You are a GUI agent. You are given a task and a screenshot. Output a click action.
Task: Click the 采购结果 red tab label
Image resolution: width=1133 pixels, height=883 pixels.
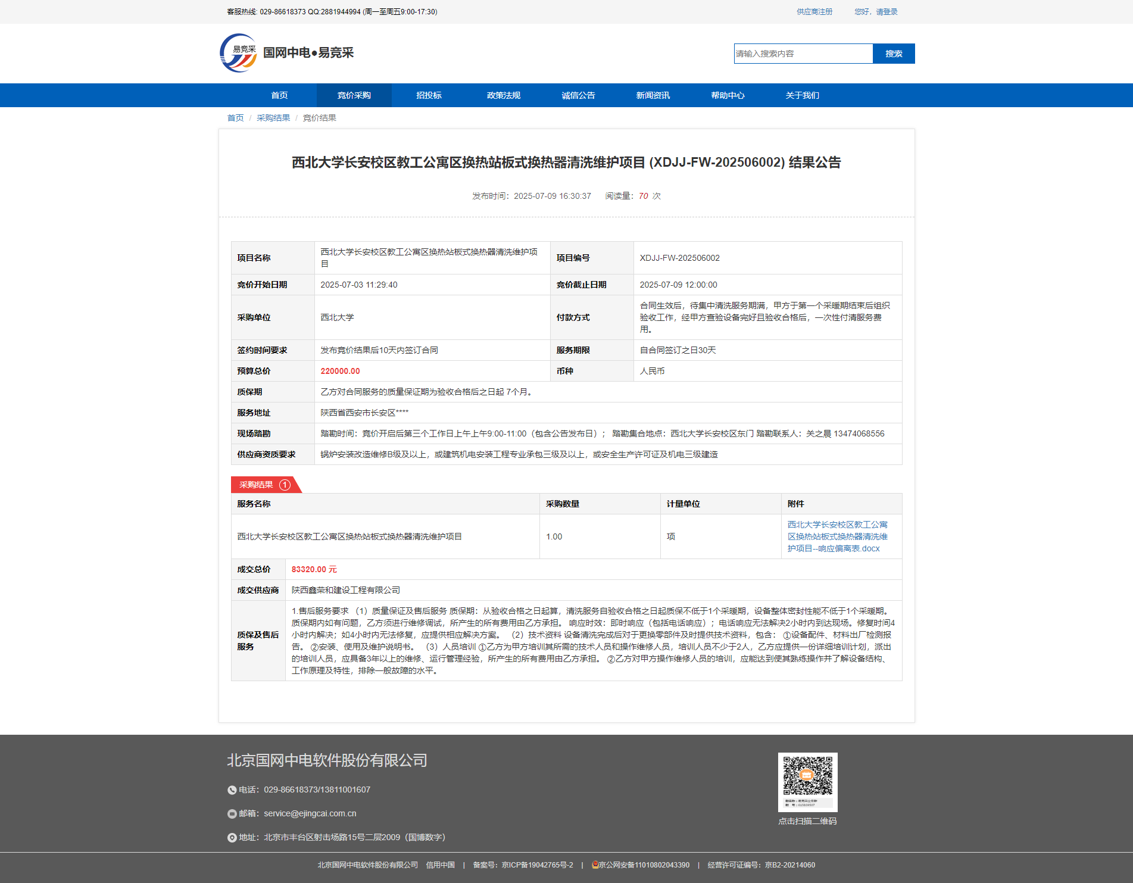pos(257,485)
